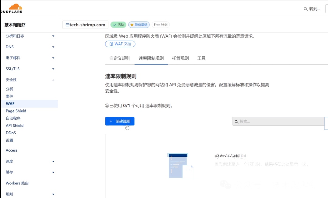Viewport: 328px width, 198px height.
Task: Expand the 规则 sidebar section
Action: [x=53, y=194]
